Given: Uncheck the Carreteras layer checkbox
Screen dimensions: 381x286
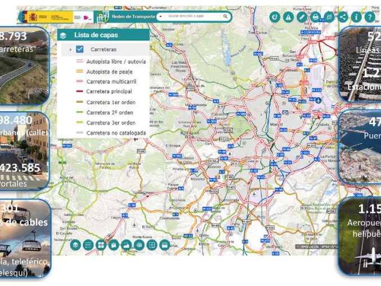Looking at the screenshot, I should point(80,49).
